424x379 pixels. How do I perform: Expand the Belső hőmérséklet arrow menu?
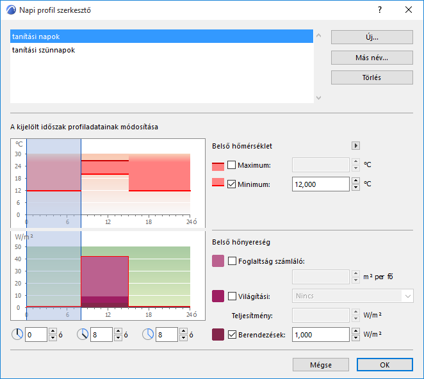click(355, 146)
